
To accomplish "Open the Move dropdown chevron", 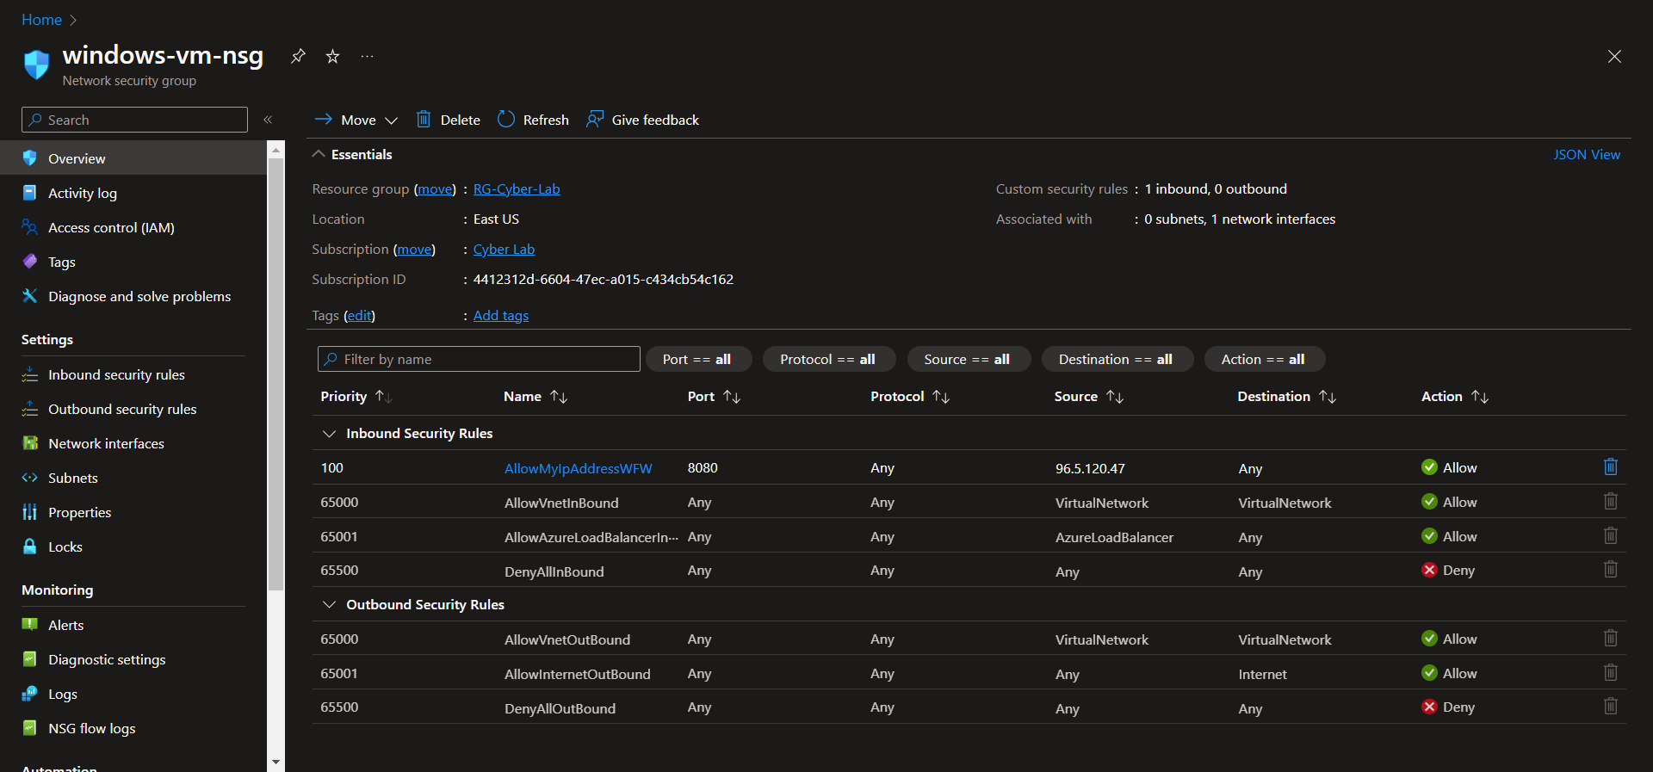I will [392, 120].
